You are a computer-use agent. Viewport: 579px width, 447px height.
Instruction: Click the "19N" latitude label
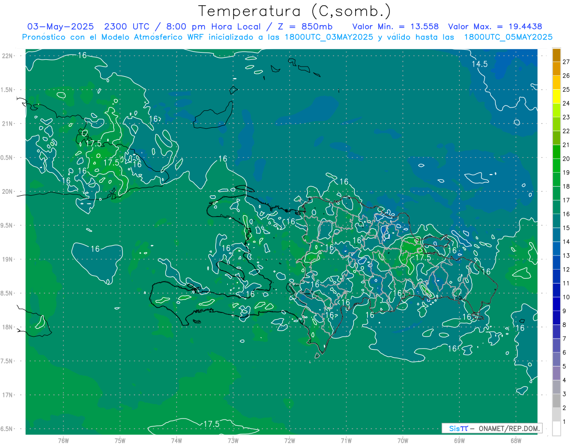point(7,259)
